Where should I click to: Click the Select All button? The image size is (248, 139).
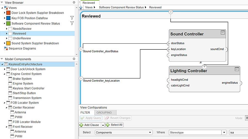pos(114,125)
